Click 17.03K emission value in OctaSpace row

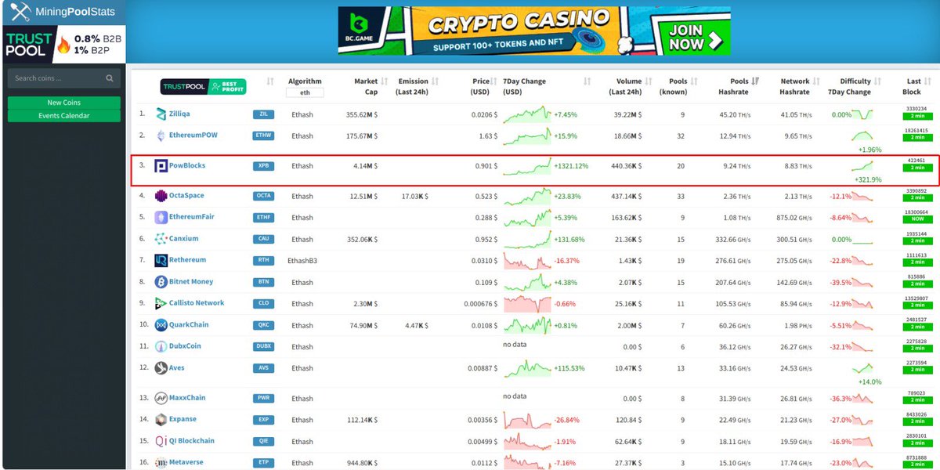coord(415,196)
